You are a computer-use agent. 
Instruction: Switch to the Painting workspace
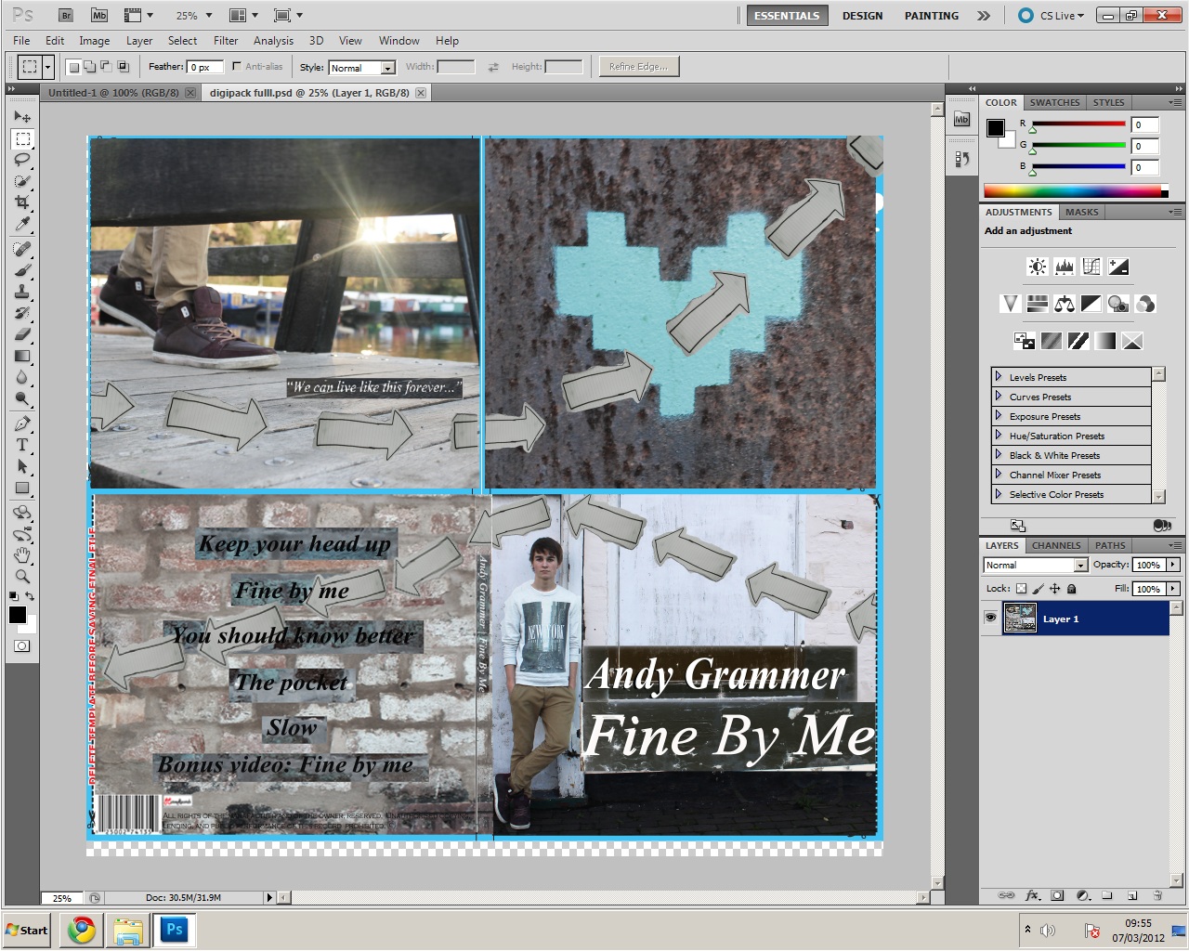click(932, 16)
